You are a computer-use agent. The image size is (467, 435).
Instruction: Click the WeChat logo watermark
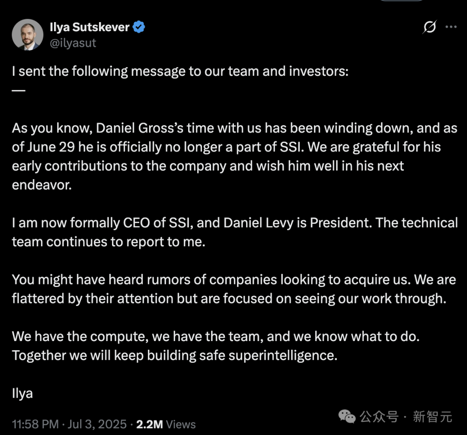pos(347,416)
